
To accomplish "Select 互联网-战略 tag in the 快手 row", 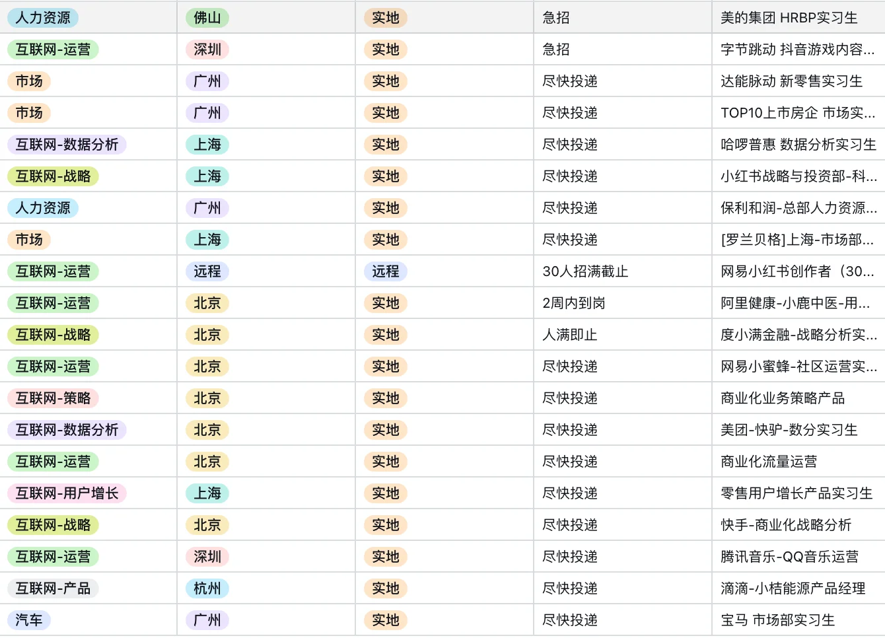I will (53, 525).
